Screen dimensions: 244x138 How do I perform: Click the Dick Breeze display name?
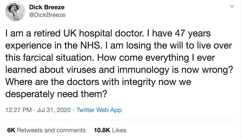pyautogui.click(x=47, y=7)
